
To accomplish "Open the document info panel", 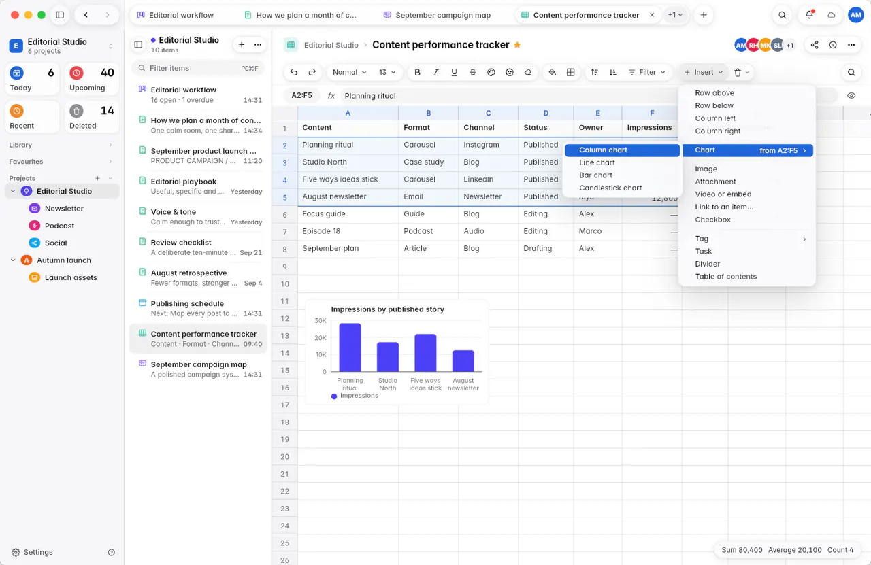I will coord(833,45).
